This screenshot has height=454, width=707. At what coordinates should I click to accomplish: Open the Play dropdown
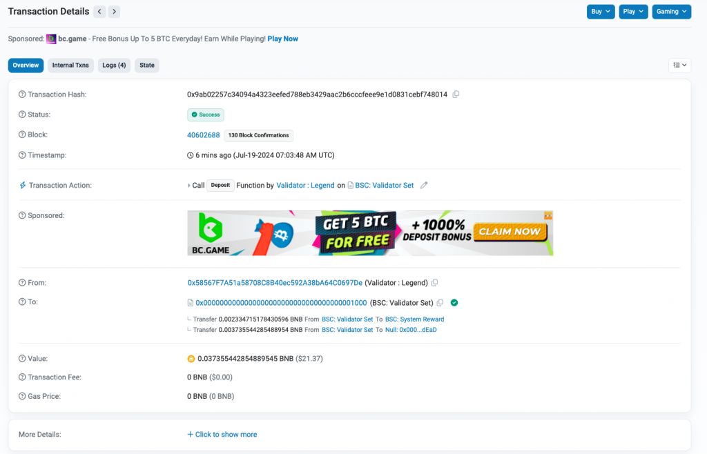tap(633, 12)
